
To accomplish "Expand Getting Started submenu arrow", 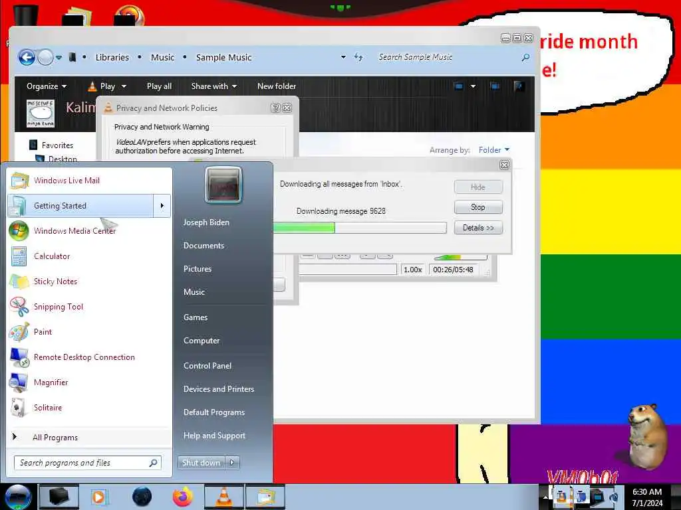I will coord(162,206).
